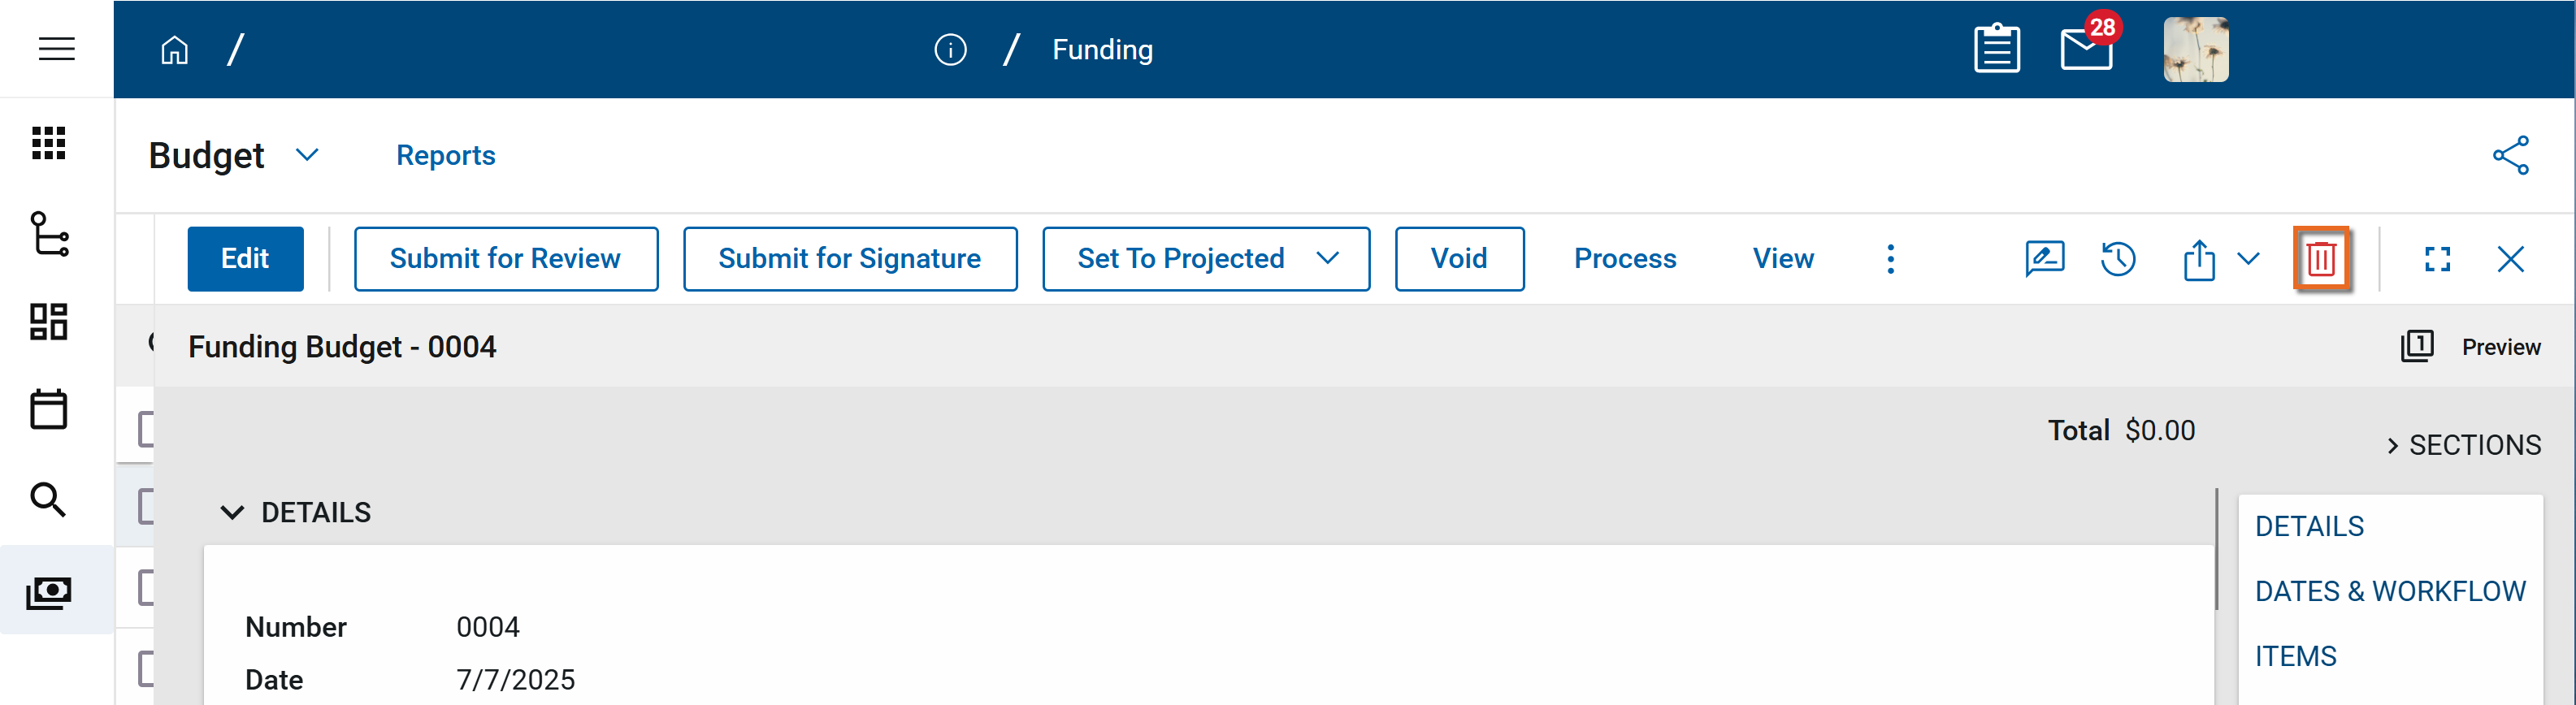The image size is (2576, 705).
Task: Expand the Budget title dropdown
Action: [307, 155]
